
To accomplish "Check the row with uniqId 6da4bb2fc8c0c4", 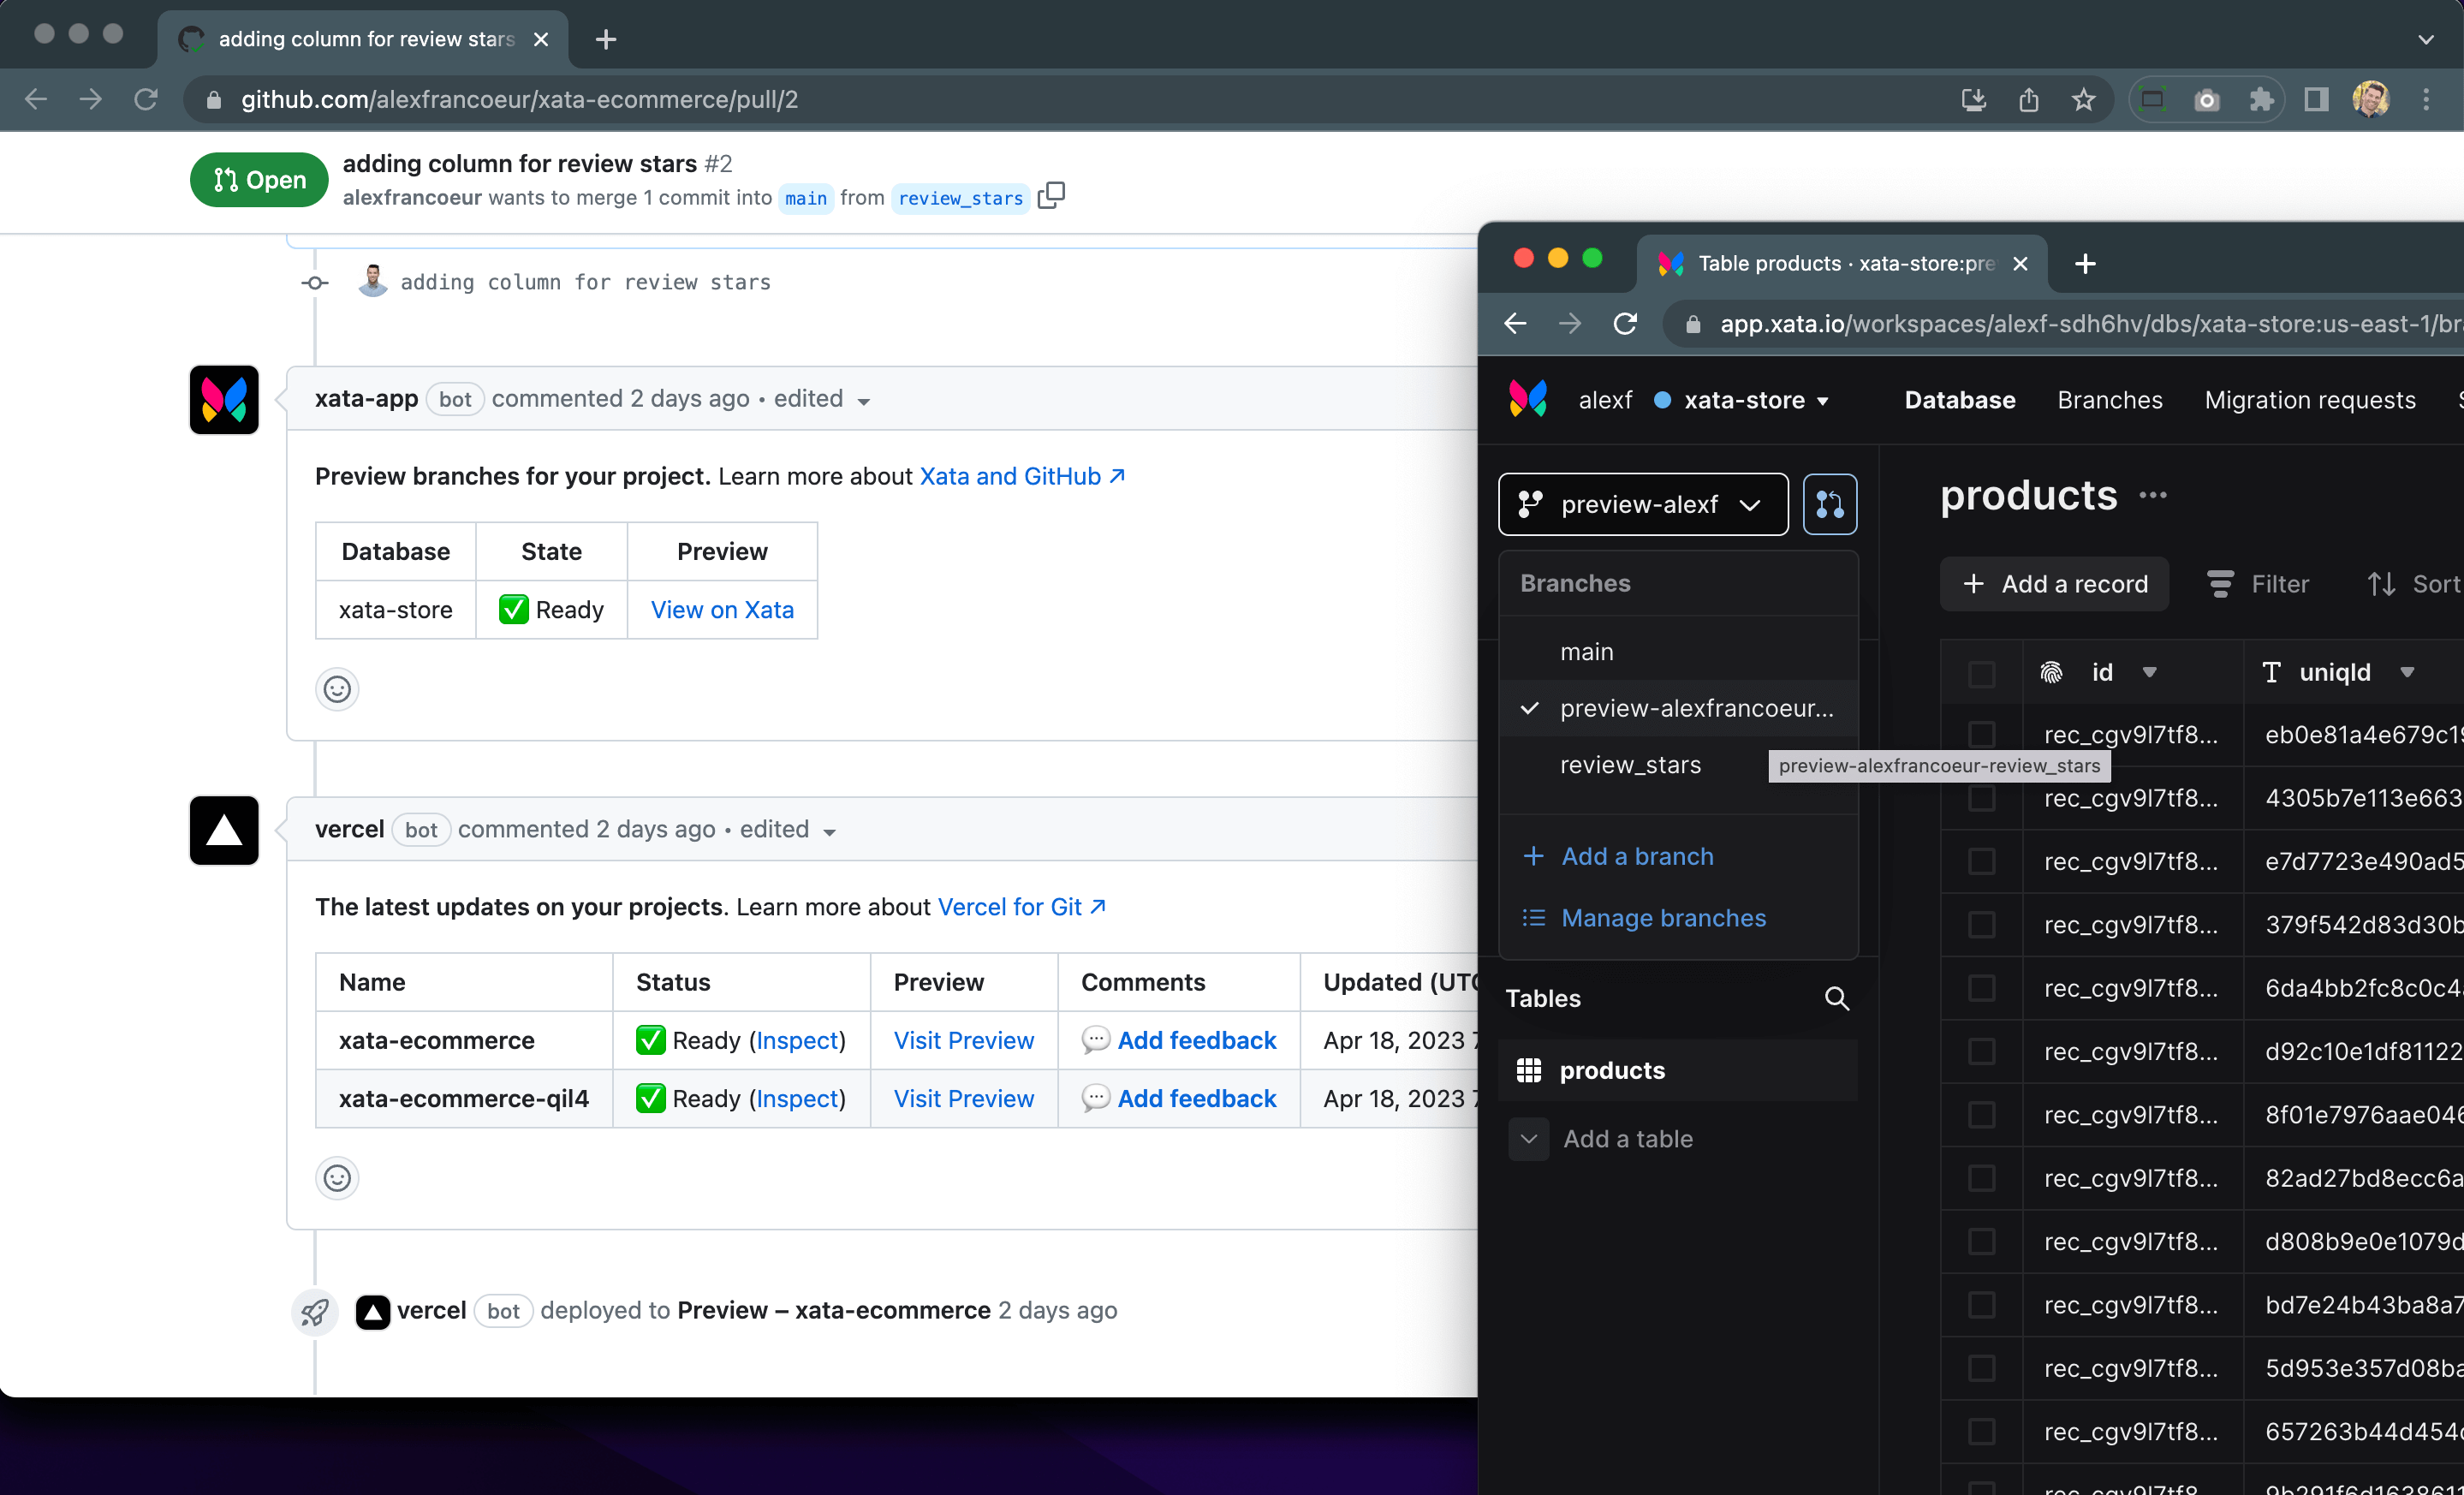I will (1981, 988).
